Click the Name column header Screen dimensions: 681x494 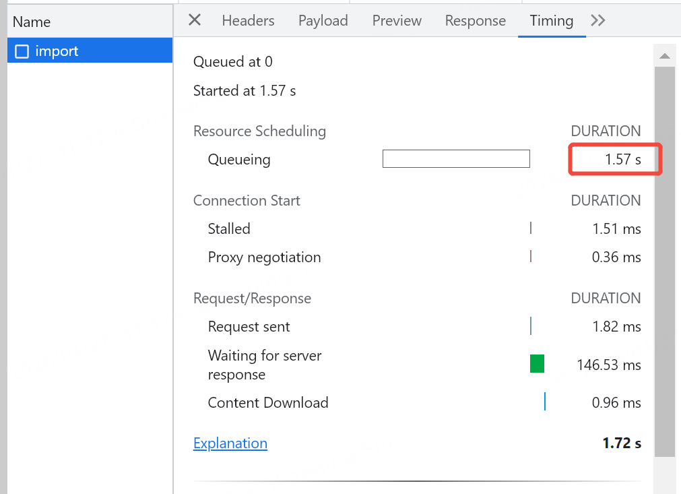click(x=32, y=22)
